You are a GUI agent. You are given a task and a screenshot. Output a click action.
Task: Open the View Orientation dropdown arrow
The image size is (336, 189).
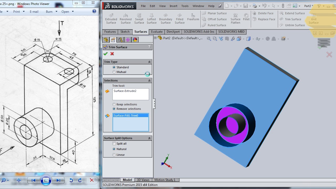pyautogui.click(x=244, y=39)
